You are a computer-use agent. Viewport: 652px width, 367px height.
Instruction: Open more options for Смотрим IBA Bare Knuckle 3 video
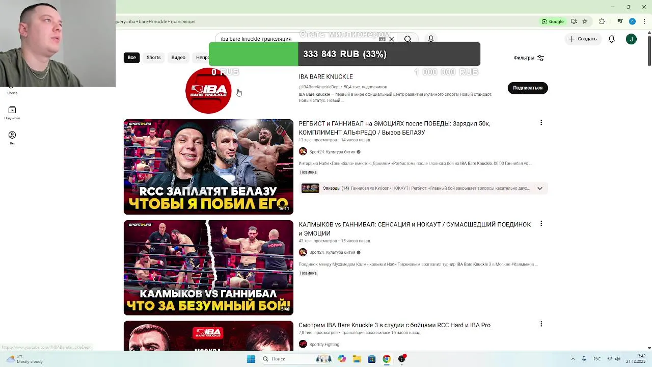pyautogui.click(x=541, y=324)
